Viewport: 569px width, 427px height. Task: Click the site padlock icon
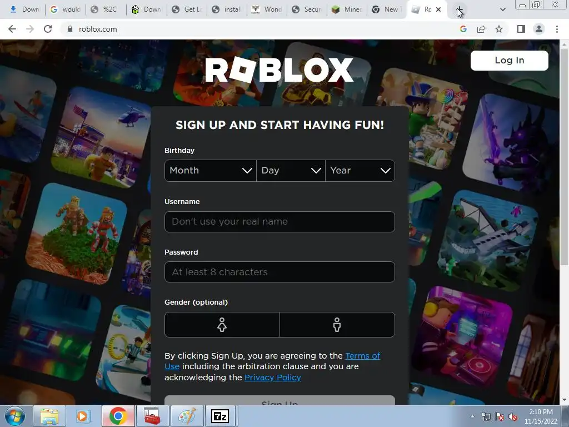(70, 29)
